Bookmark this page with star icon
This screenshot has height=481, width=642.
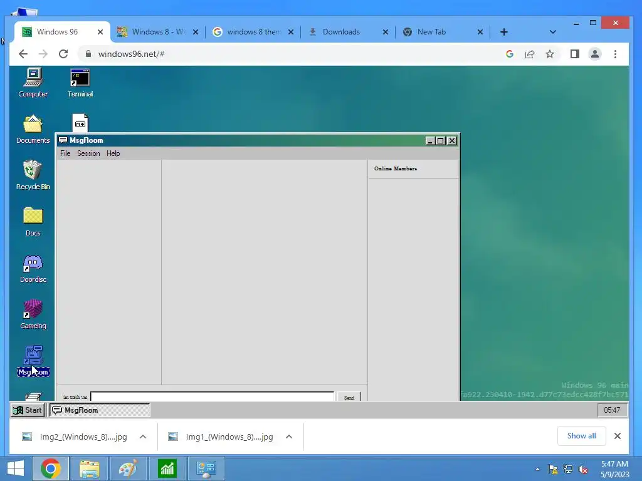coord(550,54)
